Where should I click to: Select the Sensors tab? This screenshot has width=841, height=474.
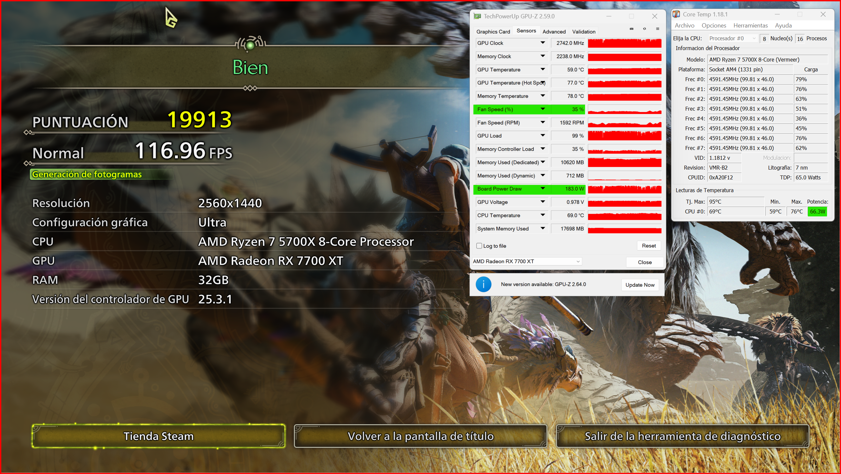[526, 30]
